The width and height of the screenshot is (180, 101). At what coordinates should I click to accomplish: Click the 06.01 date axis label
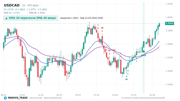(x=4, y=95)
